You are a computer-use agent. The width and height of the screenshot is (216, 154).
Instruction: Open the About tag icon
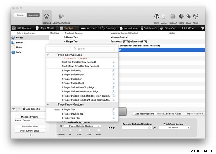pos(189,16)
